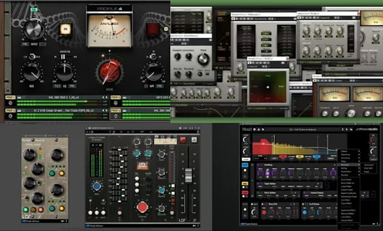Click the top-right black knob on the beige module

[x=57, y=155]
